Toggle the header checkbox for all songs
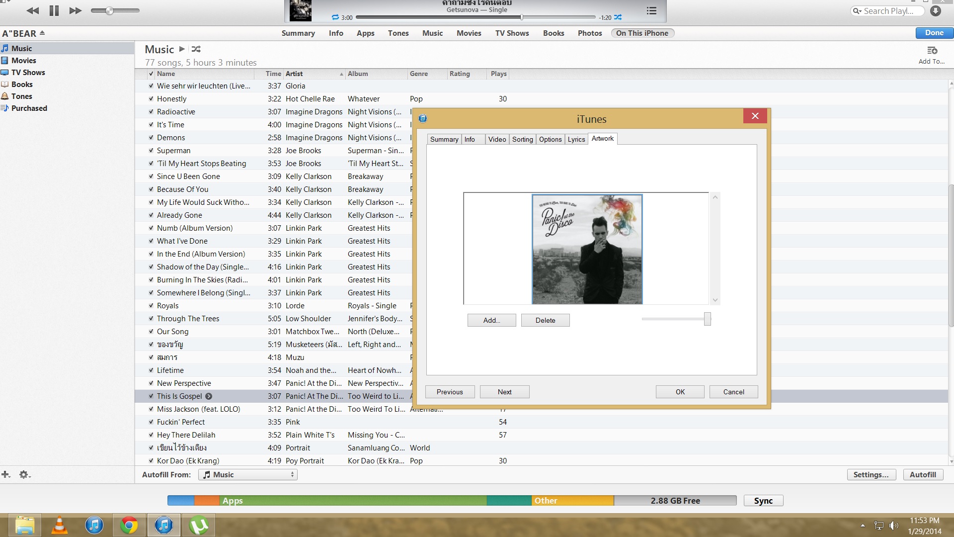This screenshot has height=537, width=954. tap(151, 74)
